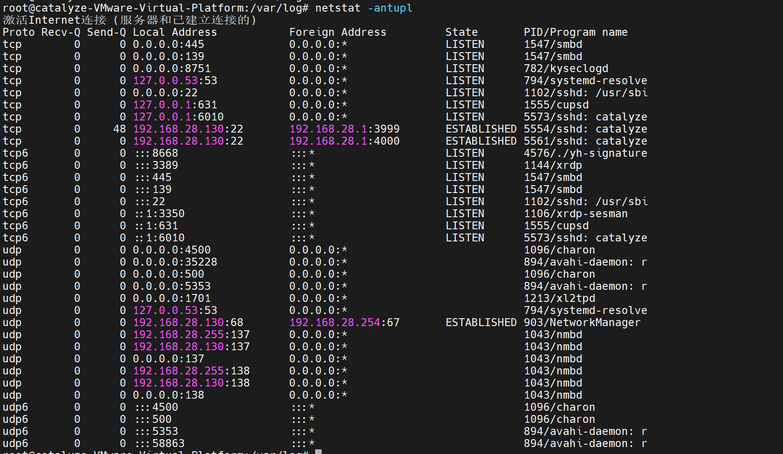
Task: Click the 1144/xrdp program entry
Action: (x=553, y=165)
